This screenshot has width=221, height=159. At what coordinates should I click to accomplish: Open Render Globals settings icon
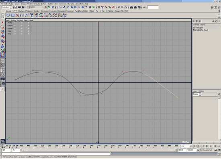[x=139, y=7]
